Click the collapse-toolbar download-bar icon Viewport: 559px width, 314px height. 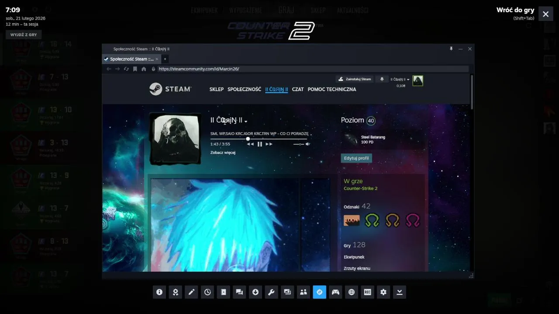pos(400,292)
